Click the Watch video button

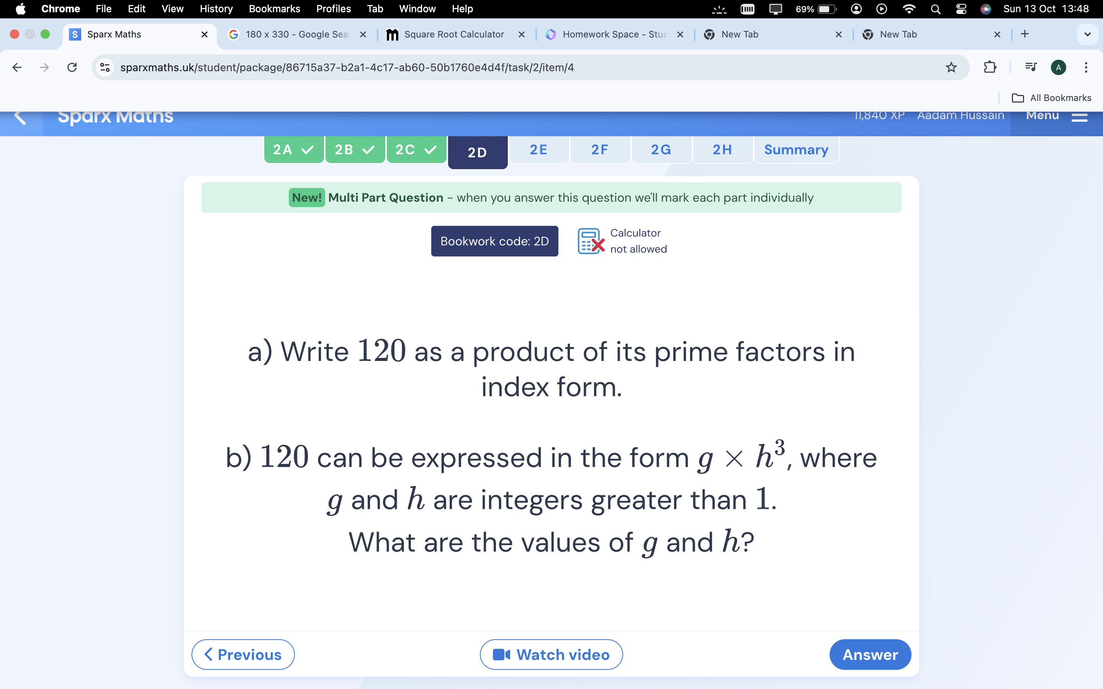coord(551,655)
